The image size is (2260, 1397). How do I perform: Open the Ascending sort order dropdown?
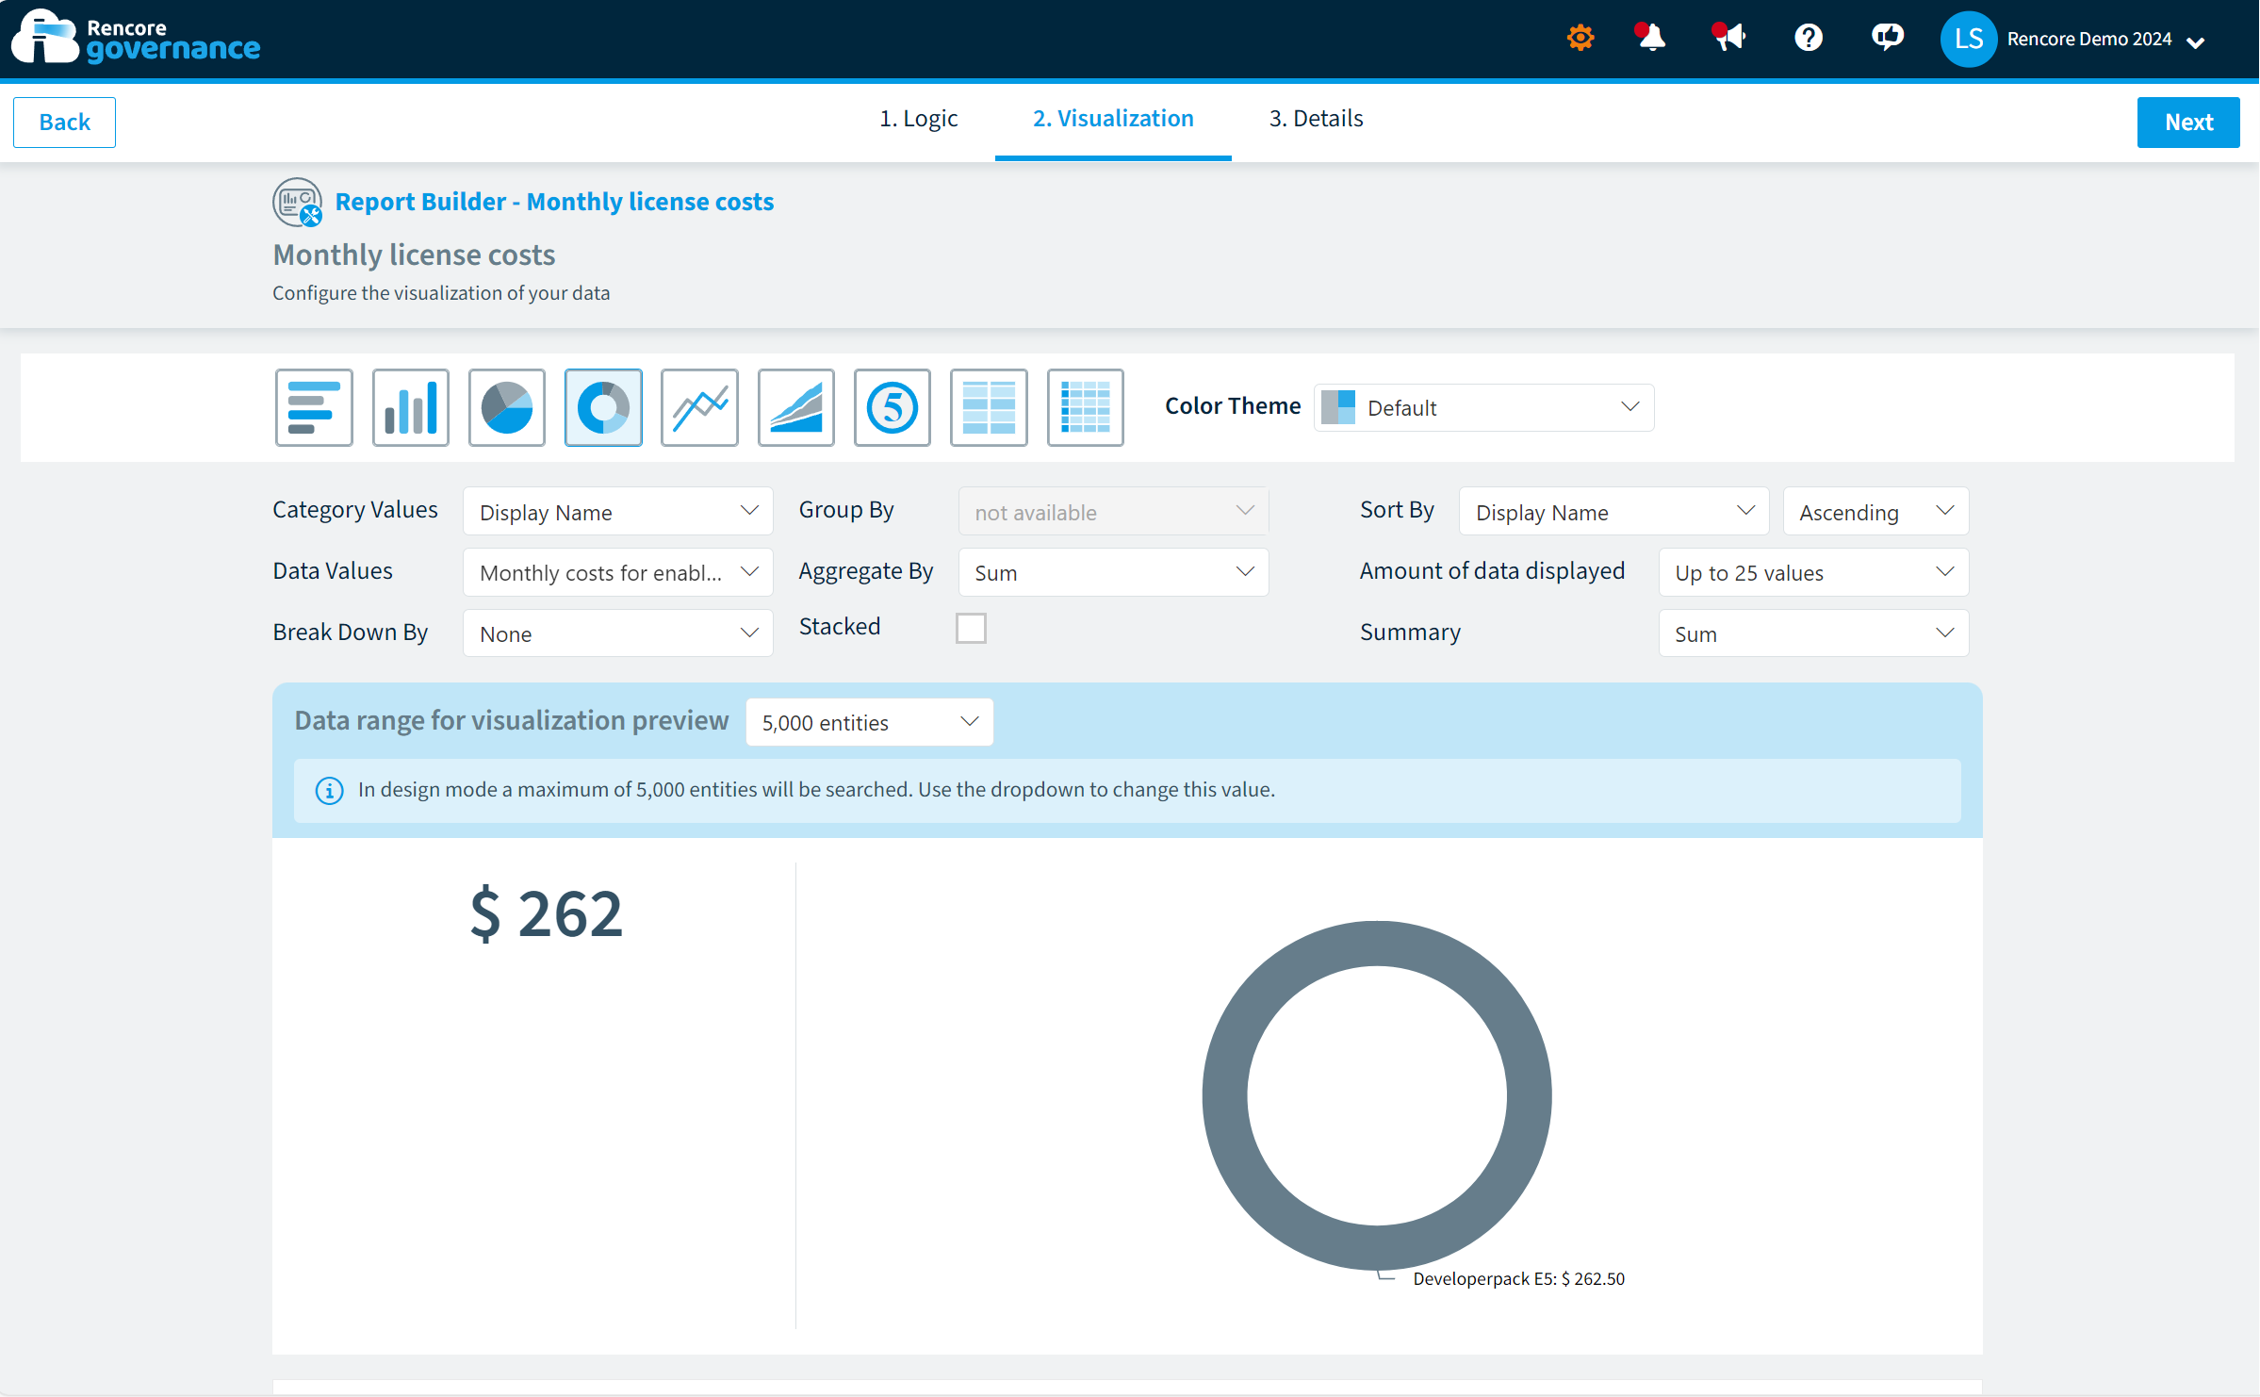[x=1875, y=511]
